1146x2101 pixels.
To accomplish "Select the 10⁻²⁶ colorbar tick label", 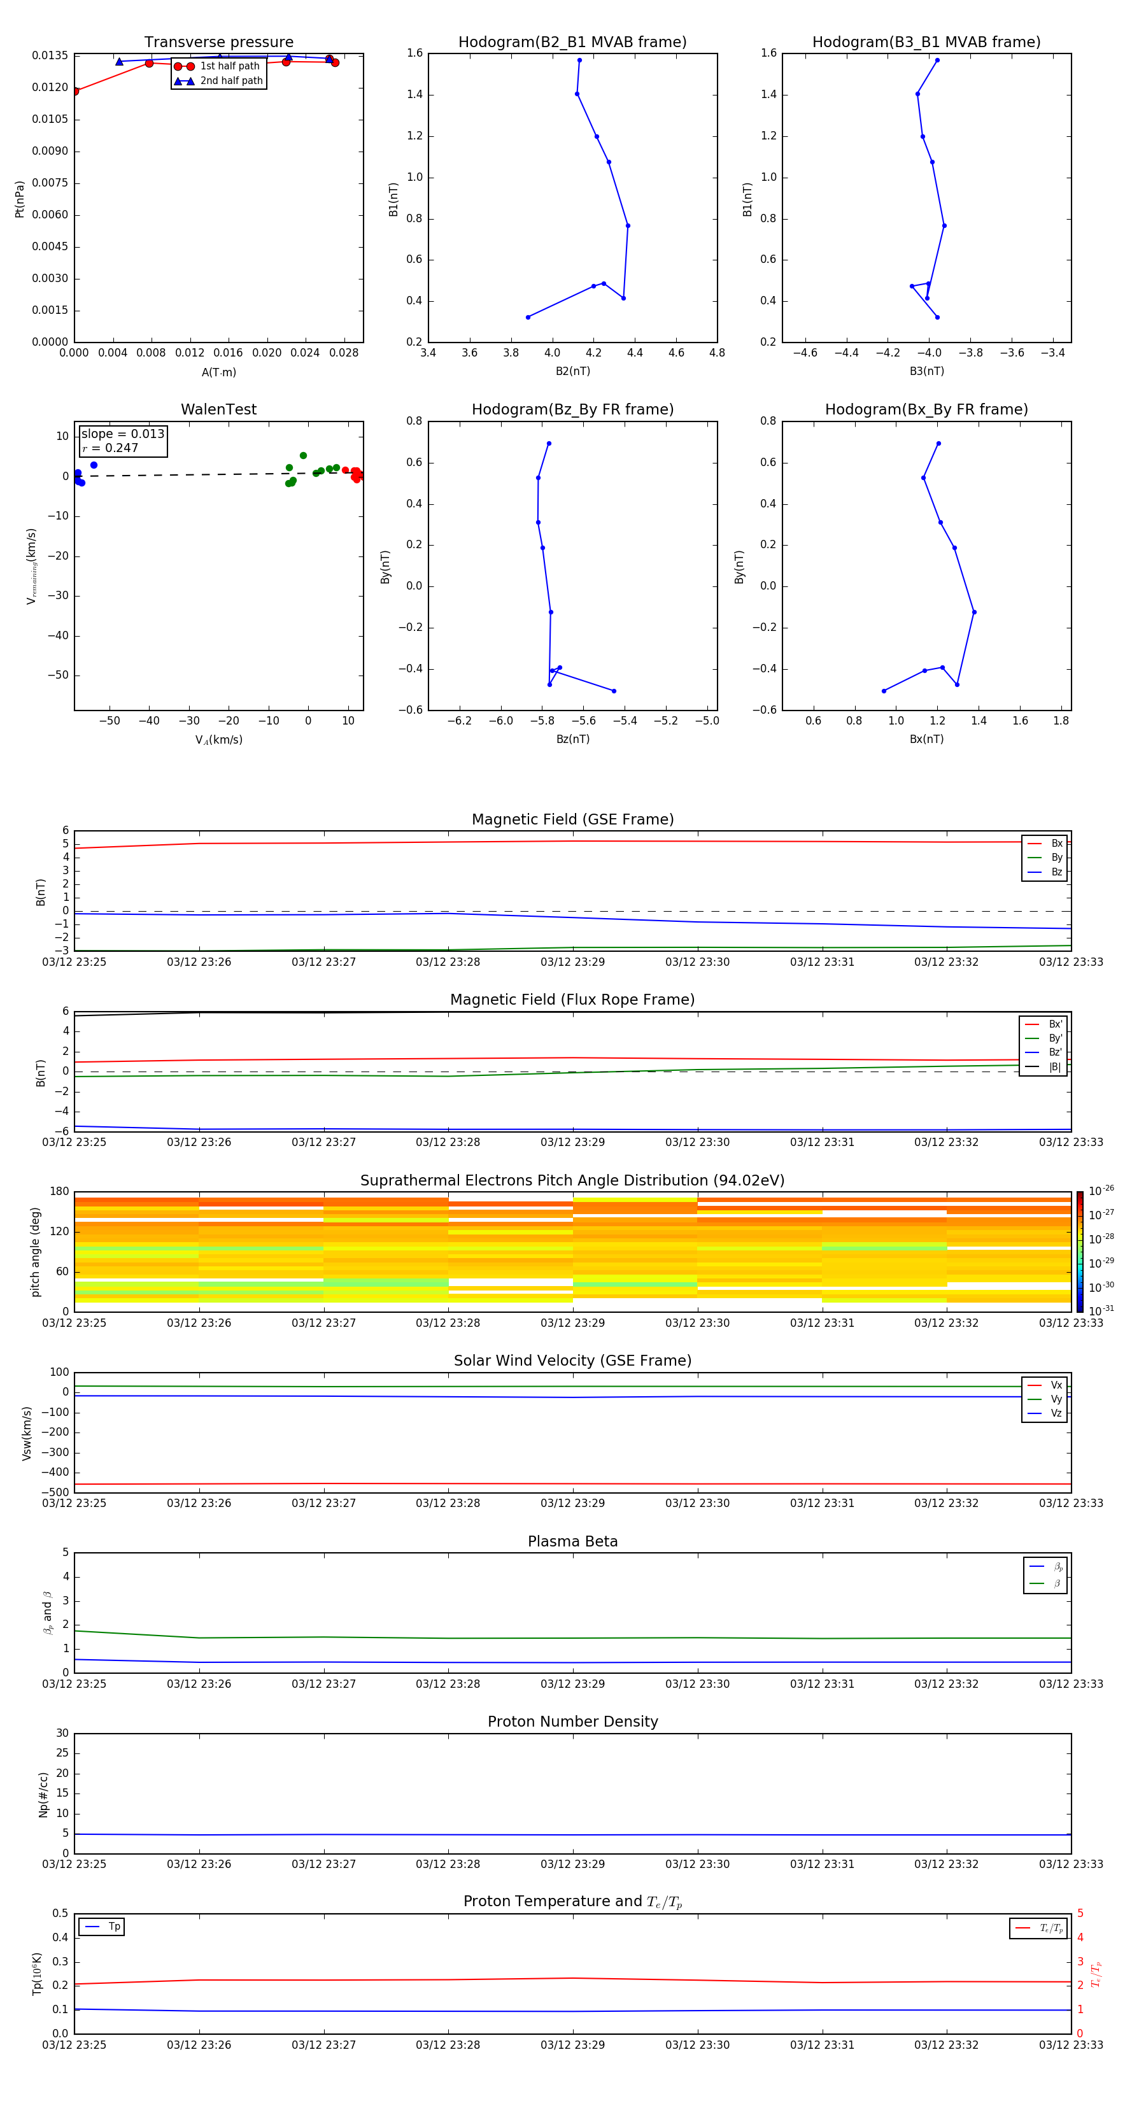I will (1101, 1191).
